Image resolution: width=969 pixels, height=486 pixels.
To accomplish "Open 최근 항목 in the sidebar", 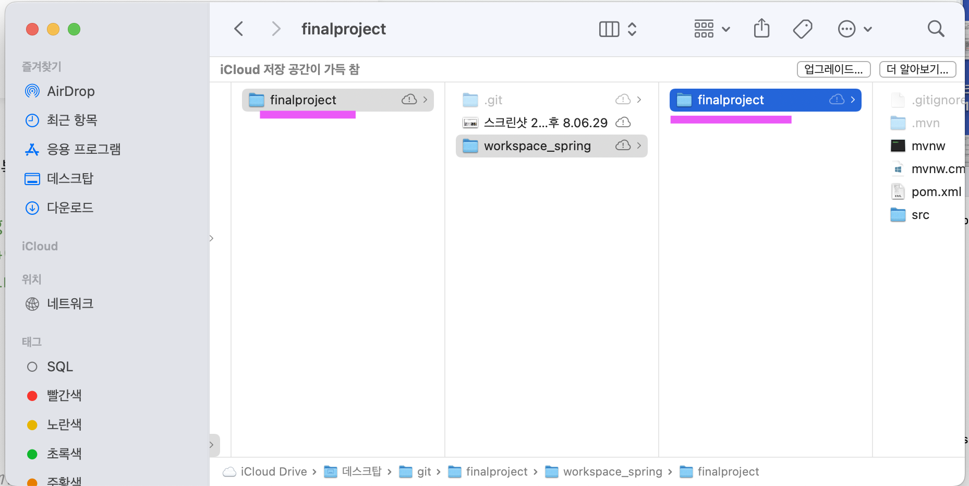I will click(62, 120).
